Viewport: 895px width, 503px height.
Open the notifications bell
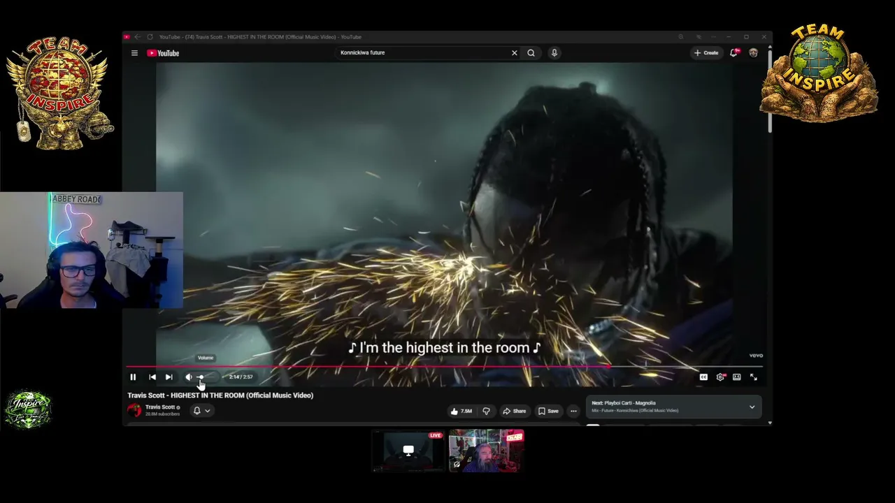(733, 52)
